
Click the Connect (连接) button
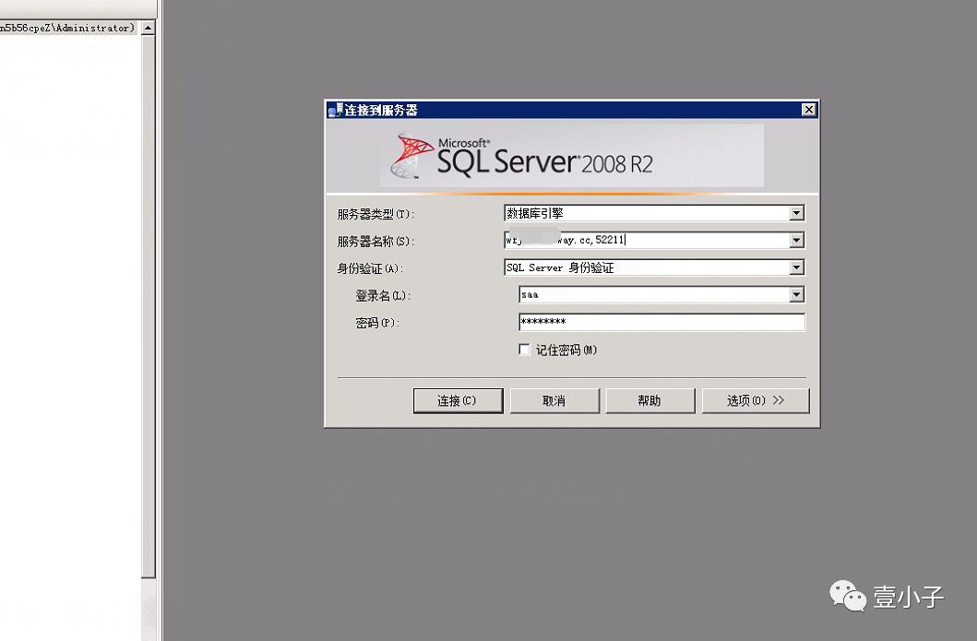458,400
